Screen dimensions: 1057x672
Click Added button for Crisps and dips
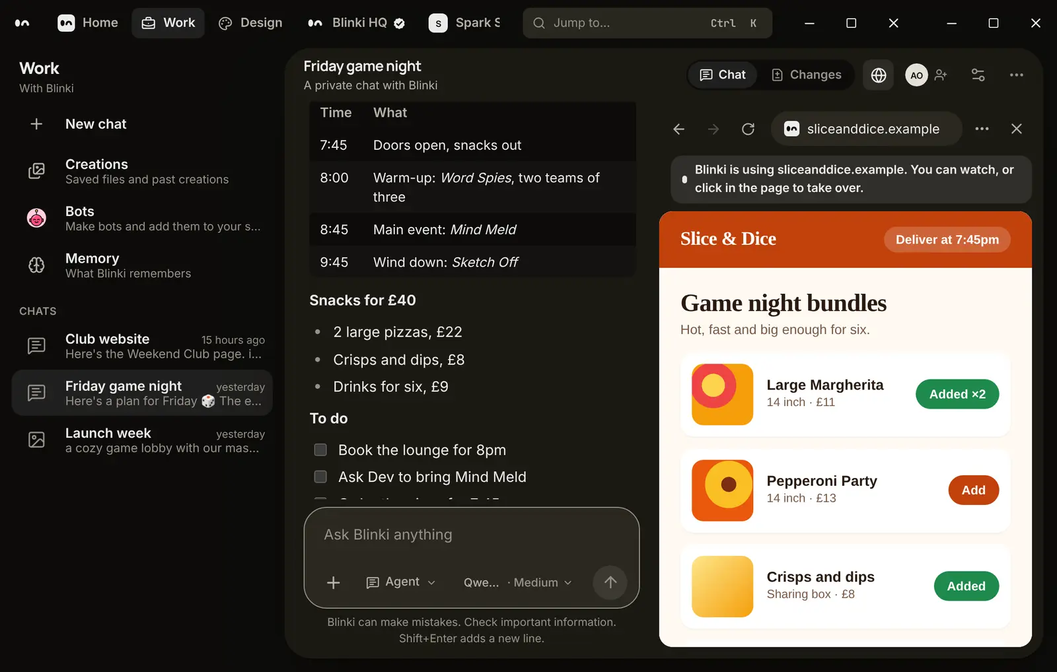tap(966, 586)
